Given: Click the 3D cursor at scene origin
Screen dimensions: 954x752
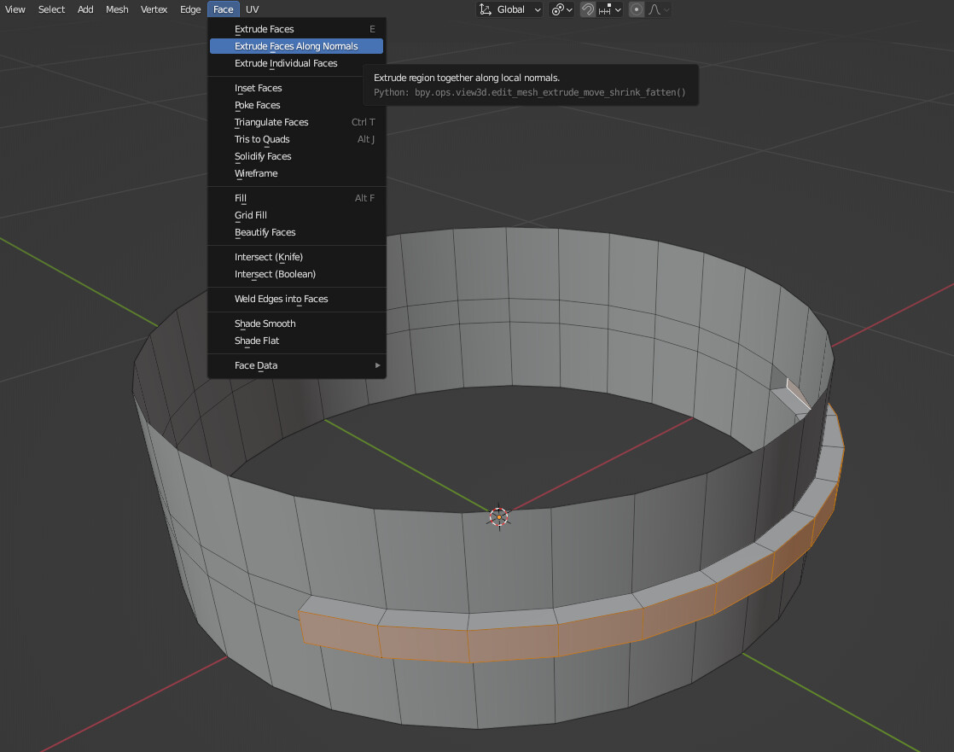Looking at the screenshot, I should pos(497,516).
